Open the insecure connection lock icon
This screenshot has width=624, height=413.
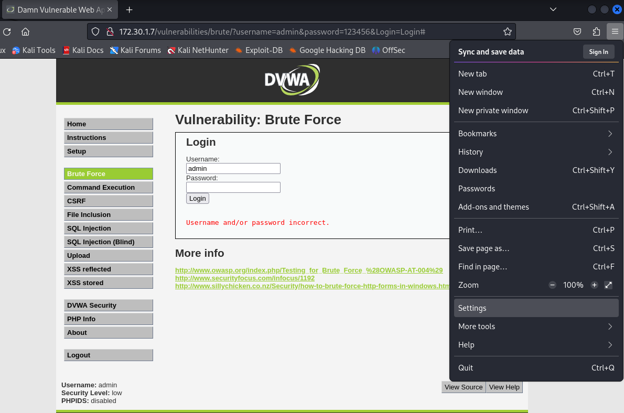pyautogui.click(x=110, y=32)
